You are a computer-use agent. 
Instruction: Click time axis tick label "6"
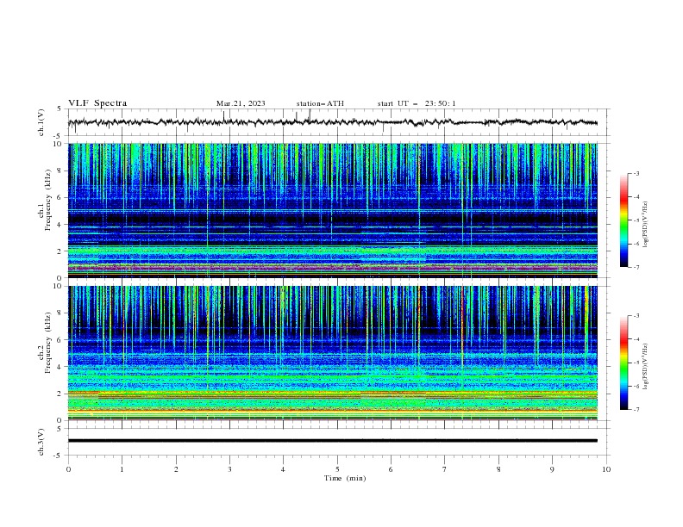pyautogui.click(x=391, y=469)
